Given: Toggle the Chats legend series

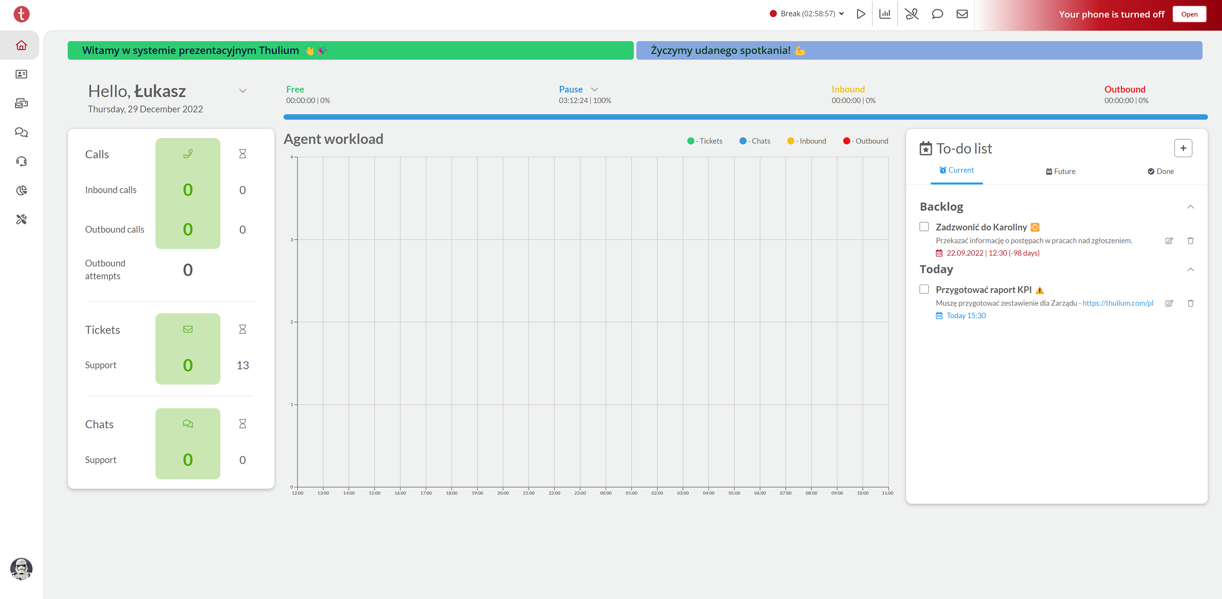Looking at the screenshot, I should point(755,141).
